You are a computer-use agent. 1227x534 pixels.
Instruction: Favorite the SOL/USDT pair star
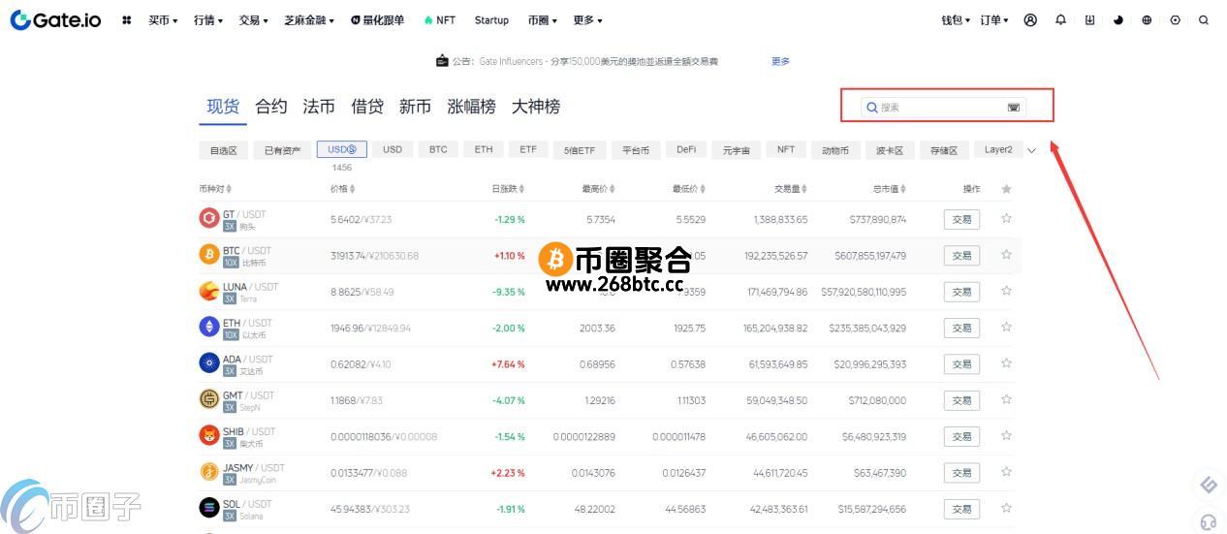pyautogui.click(x=1006, y=508)
